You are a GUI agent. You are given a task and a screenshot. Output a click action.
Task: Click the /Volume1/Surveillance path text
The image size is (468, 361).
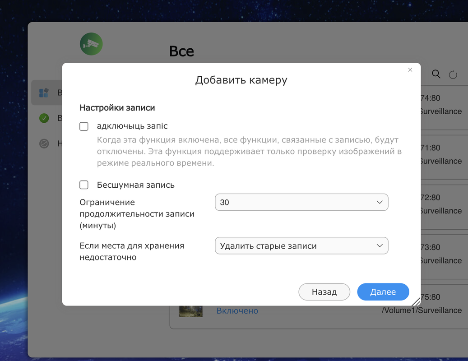point(422,310)
